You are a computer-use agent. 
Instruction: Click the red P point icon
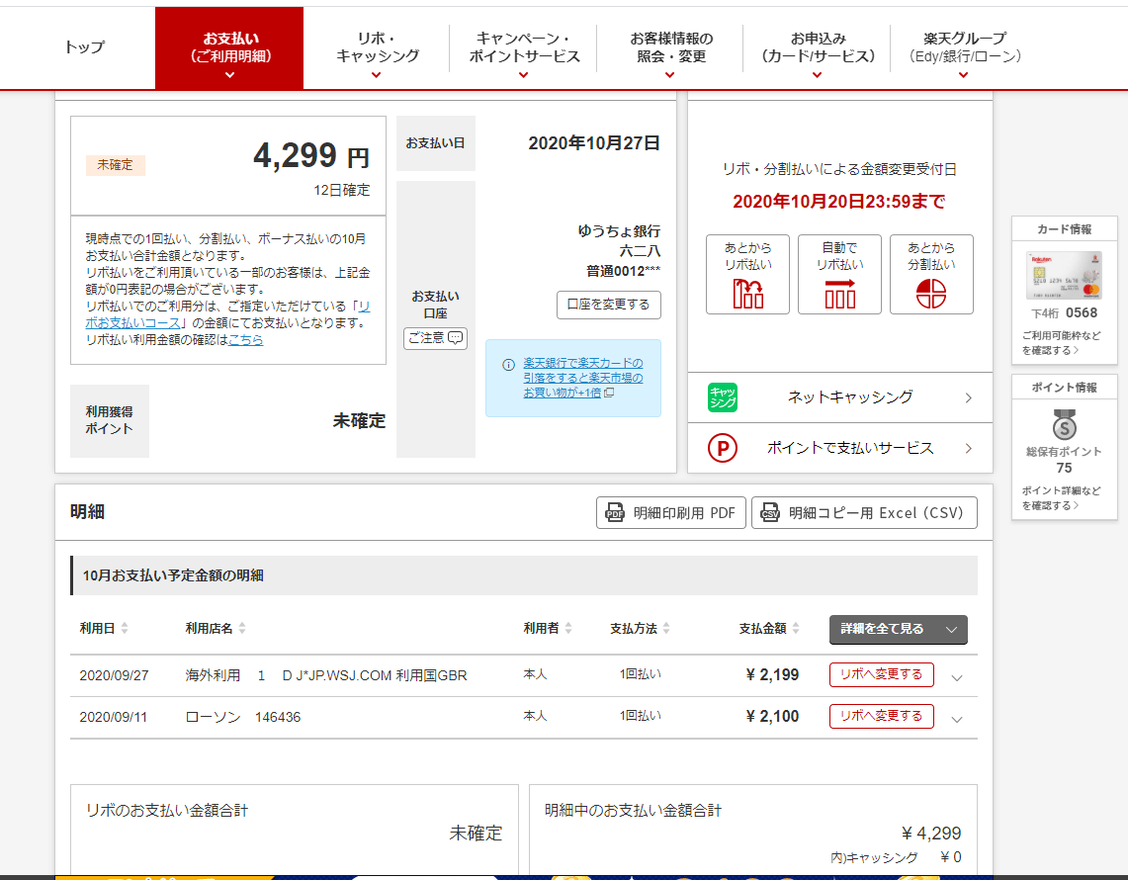(723, 448)
